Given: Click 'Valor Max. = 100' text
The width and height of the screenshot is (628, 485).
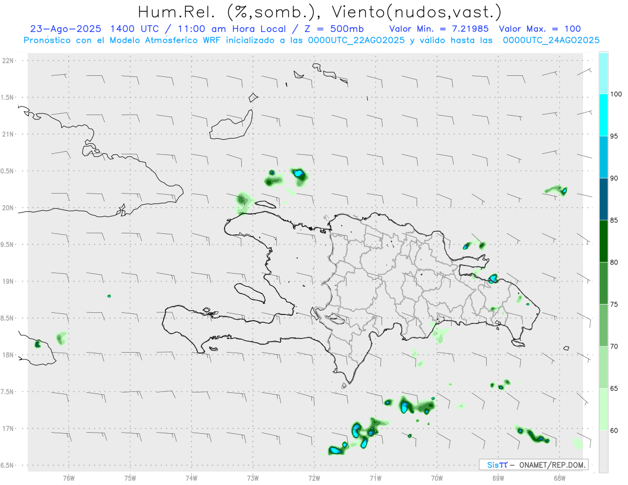Looking at the screenshot, I should (x=540, y=29).
